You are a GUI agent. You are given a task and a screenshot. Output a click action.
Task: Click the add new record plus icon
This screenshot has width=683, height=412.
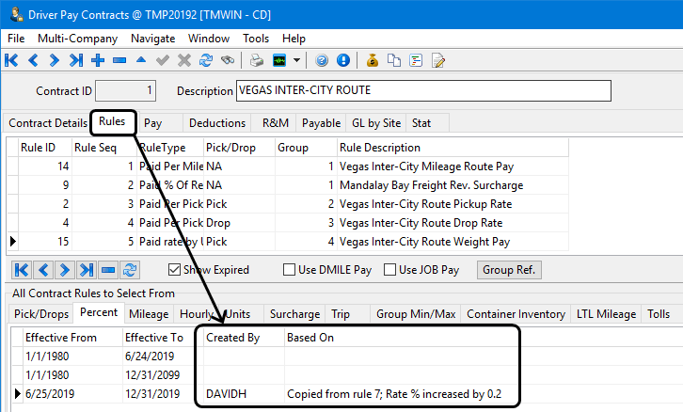(x=98, y=60)
